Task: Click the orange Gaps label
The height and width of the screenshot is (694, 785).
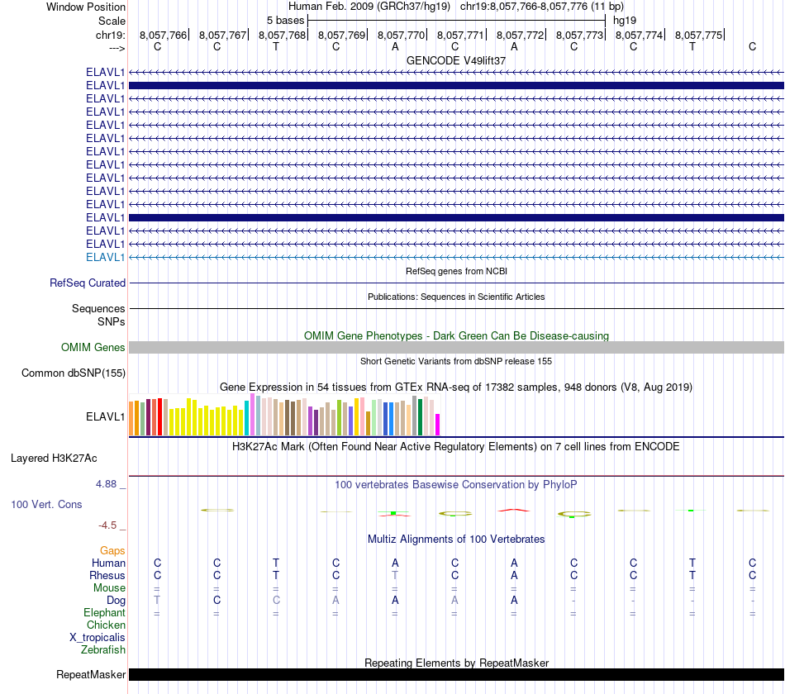Action: click(x=112, y=551)
